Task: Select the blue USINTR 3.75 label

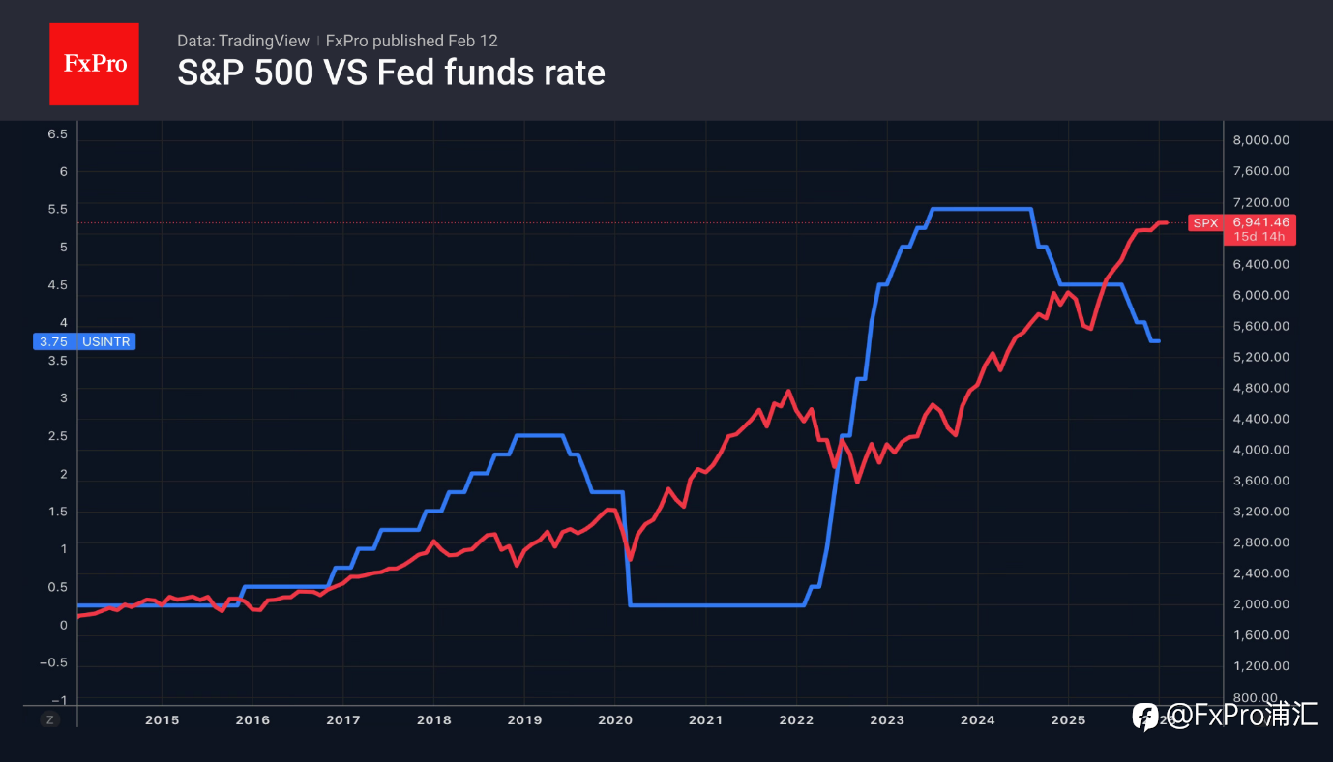Action: (84, 341)
